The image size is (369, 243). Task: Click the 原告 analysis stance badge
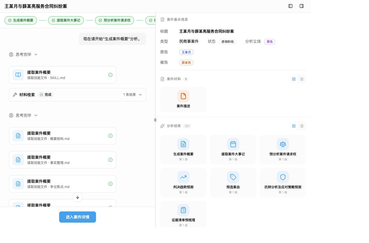(x=270, y=42)
